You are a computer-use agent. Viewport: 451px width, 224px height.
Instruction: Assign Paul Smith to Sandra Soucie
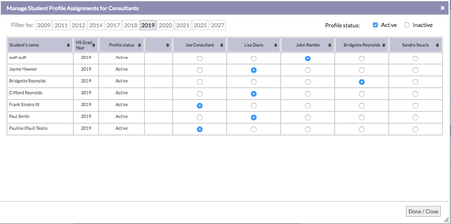[x=415, y=118]
